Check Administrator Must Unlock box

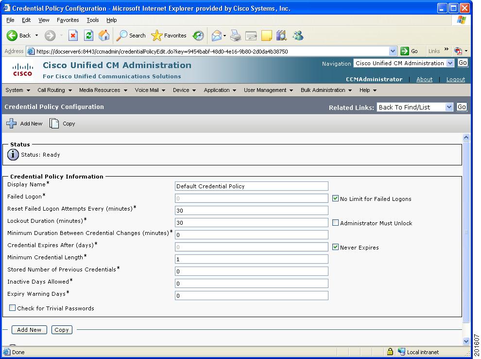(x=335, y=223)
